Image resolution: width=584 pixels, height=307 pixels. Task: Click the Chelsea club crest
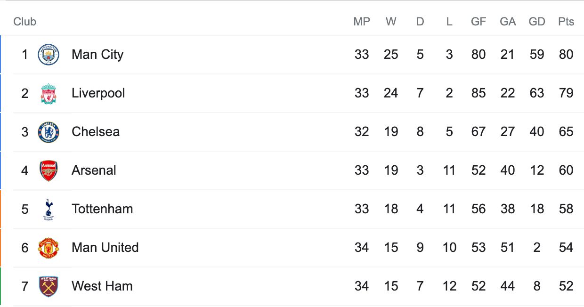[49, 132]
